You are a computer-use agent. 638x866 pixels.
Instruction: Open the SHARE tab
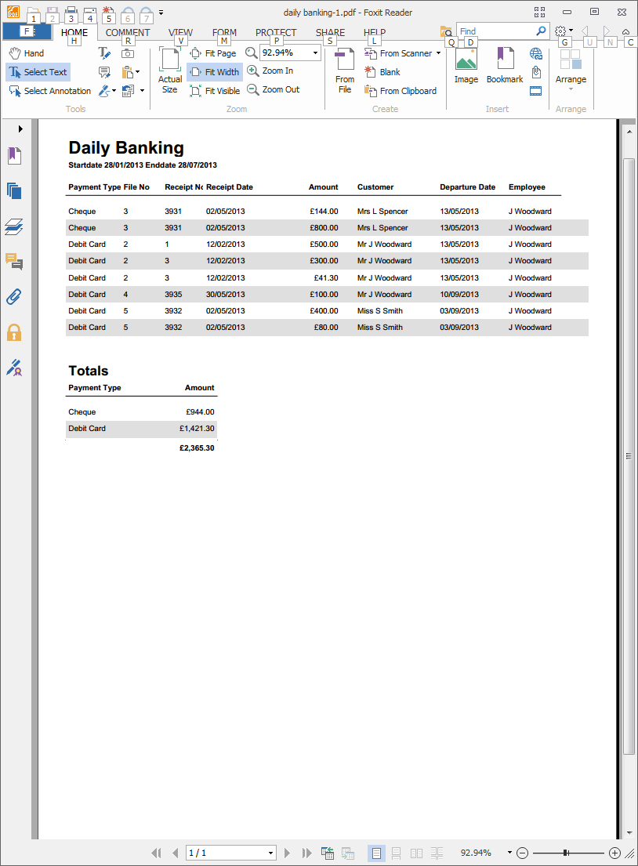point(330,33)
